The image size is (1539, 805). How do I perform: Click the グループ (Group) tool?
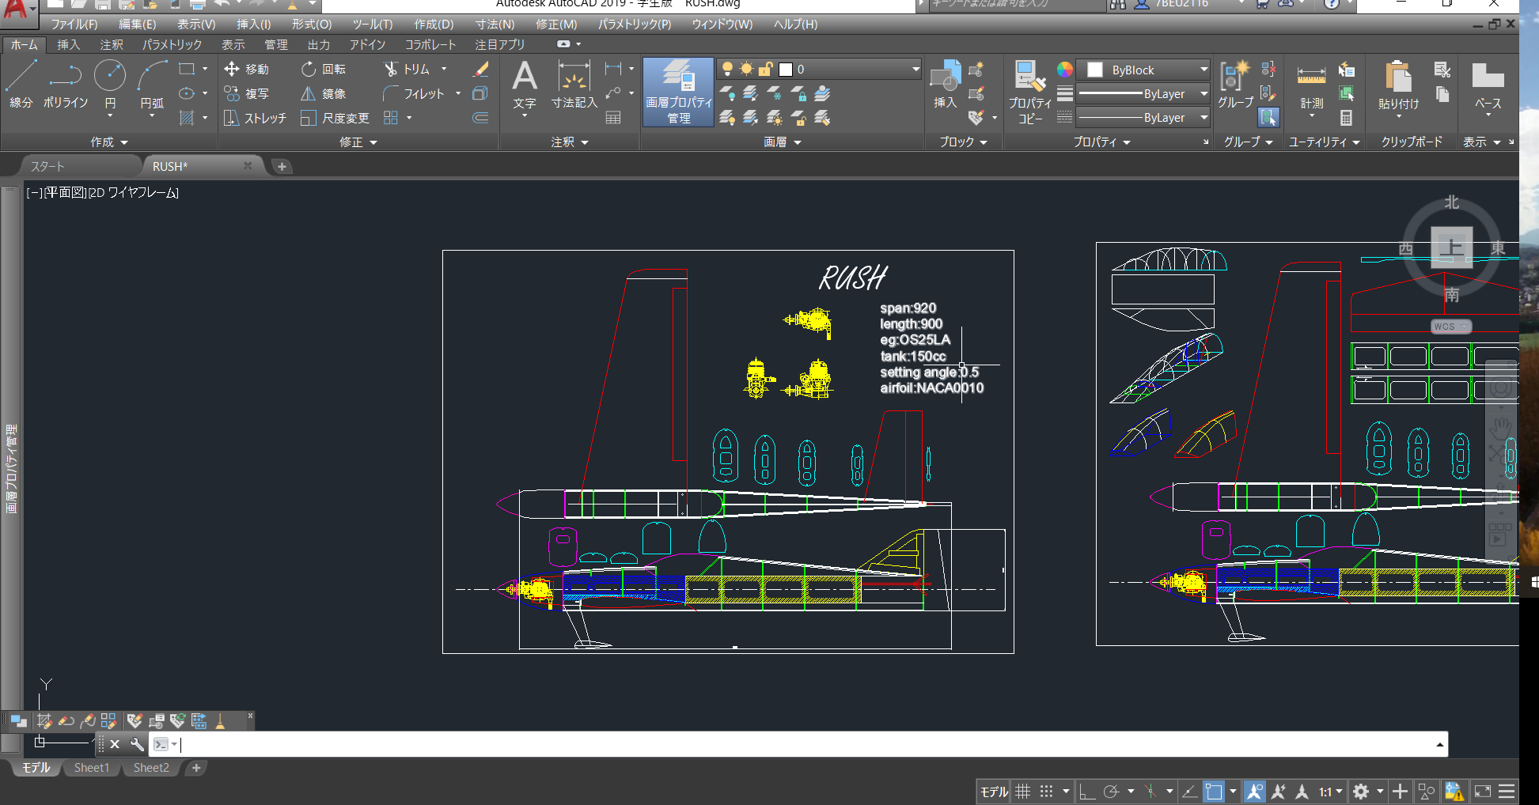pos(1235,85)
